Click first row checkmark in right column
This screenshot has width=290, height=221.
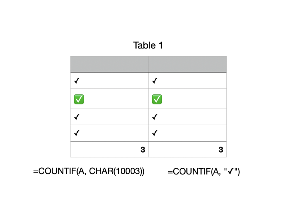155,81
